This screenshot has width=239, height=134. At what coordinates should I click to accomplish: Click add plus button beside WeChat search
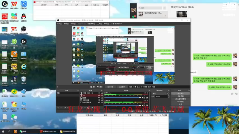click(165, 8)
